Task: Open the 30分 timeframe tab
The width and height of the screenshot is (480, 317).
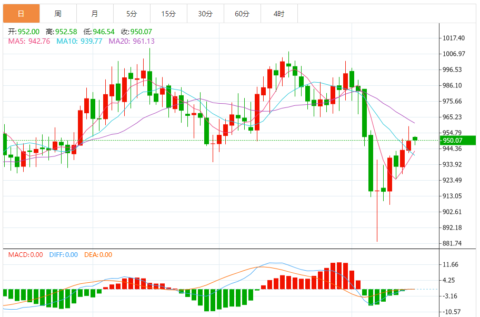Action: point(205,14)
